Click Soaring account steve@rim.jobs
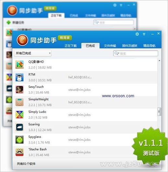168x172 pixels. (x=79, y=127)
